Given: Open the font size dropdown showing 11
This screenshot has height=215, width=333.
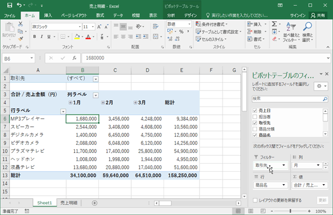Looking at the screenshot, I should click(93, 27).
